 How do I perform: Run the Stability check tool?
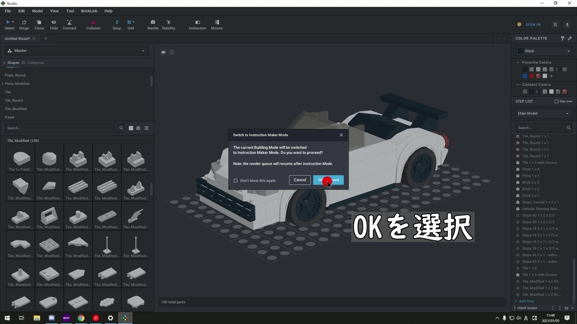pyautogui.click(x=168, y=24)
